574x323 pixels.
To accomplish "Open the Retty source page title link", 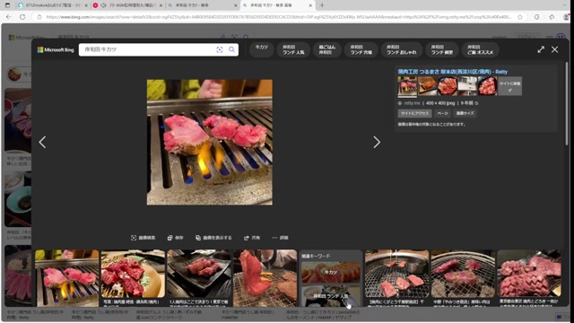I will tap(452, 72).
